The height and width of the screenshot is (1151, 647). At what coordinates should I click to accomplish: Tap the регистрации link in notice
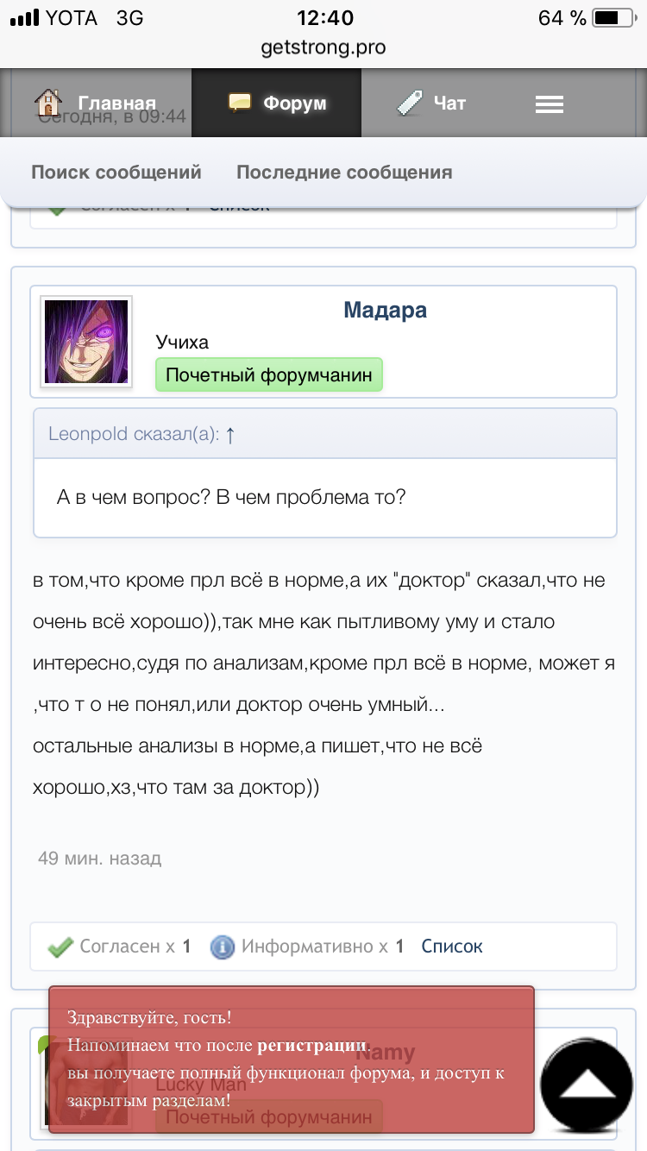point(312,1046)
